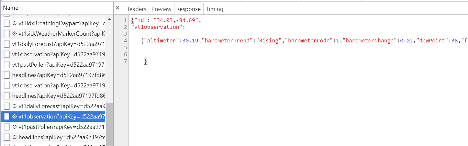Click gear icon of vt1idxBreathingDaypart request
The width and height of the screenshot is (468, 146).
click(x=14, y=23)
